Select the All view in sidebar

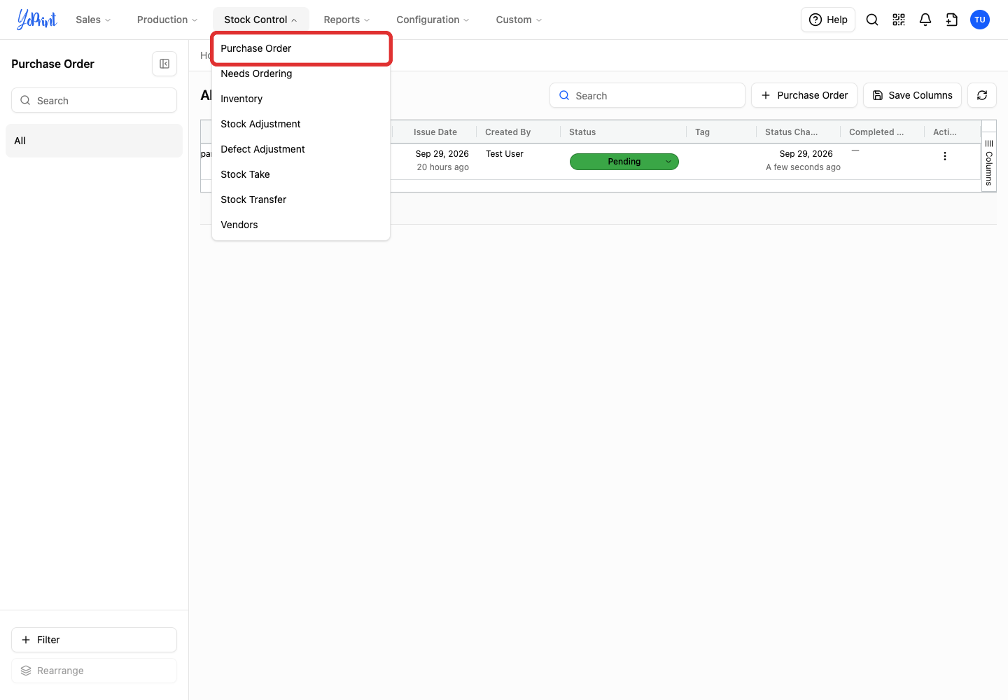point(94,141)
